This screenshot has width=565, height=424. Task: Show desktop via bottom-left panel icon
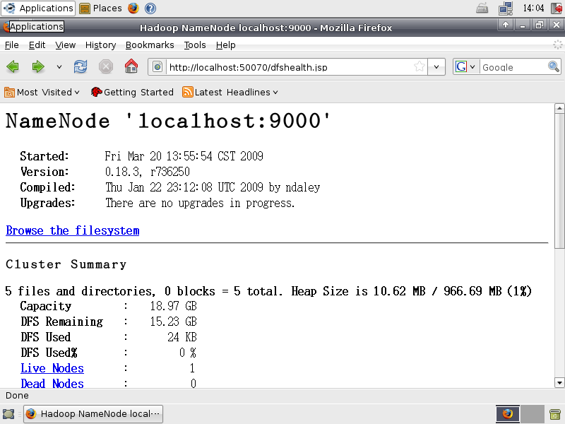[8, 413]
